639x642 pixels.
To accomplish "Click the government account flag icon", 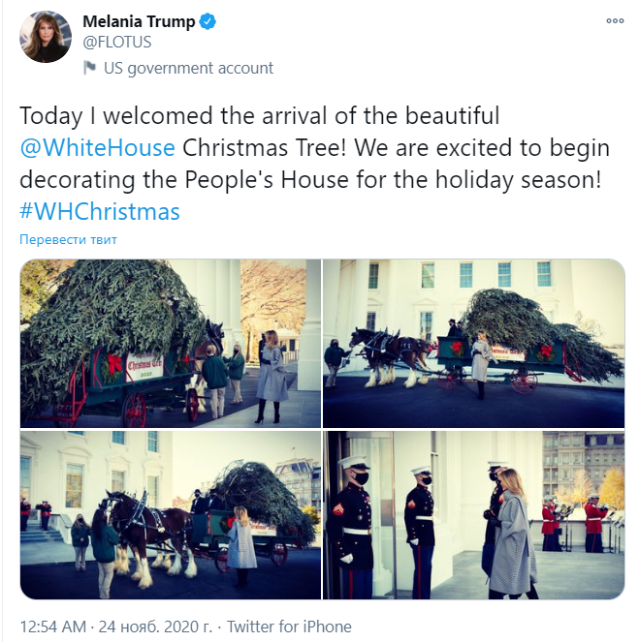I will [x=90, y=68].
